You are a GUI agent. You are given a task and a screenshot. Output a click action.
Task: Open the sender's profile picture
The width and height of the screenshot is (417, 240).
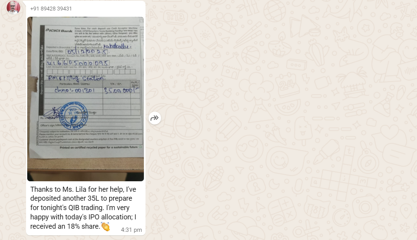pos(13,7)
